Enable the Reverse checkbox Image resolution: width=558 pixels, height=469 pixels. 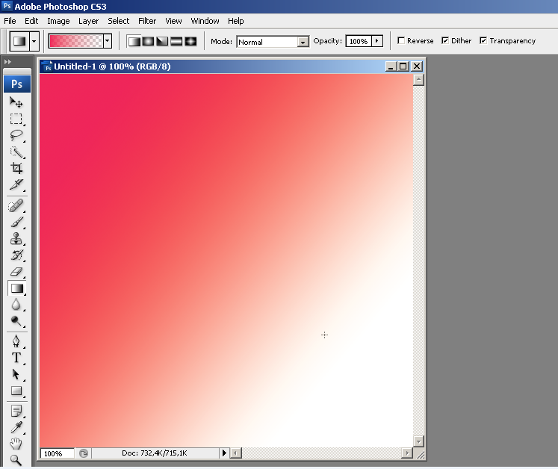(401, 40)
